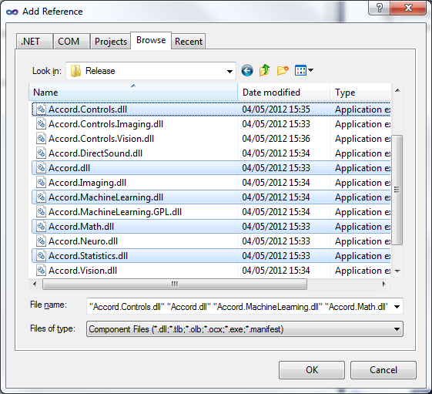Open the Files of type dropdown

[245, 329]
